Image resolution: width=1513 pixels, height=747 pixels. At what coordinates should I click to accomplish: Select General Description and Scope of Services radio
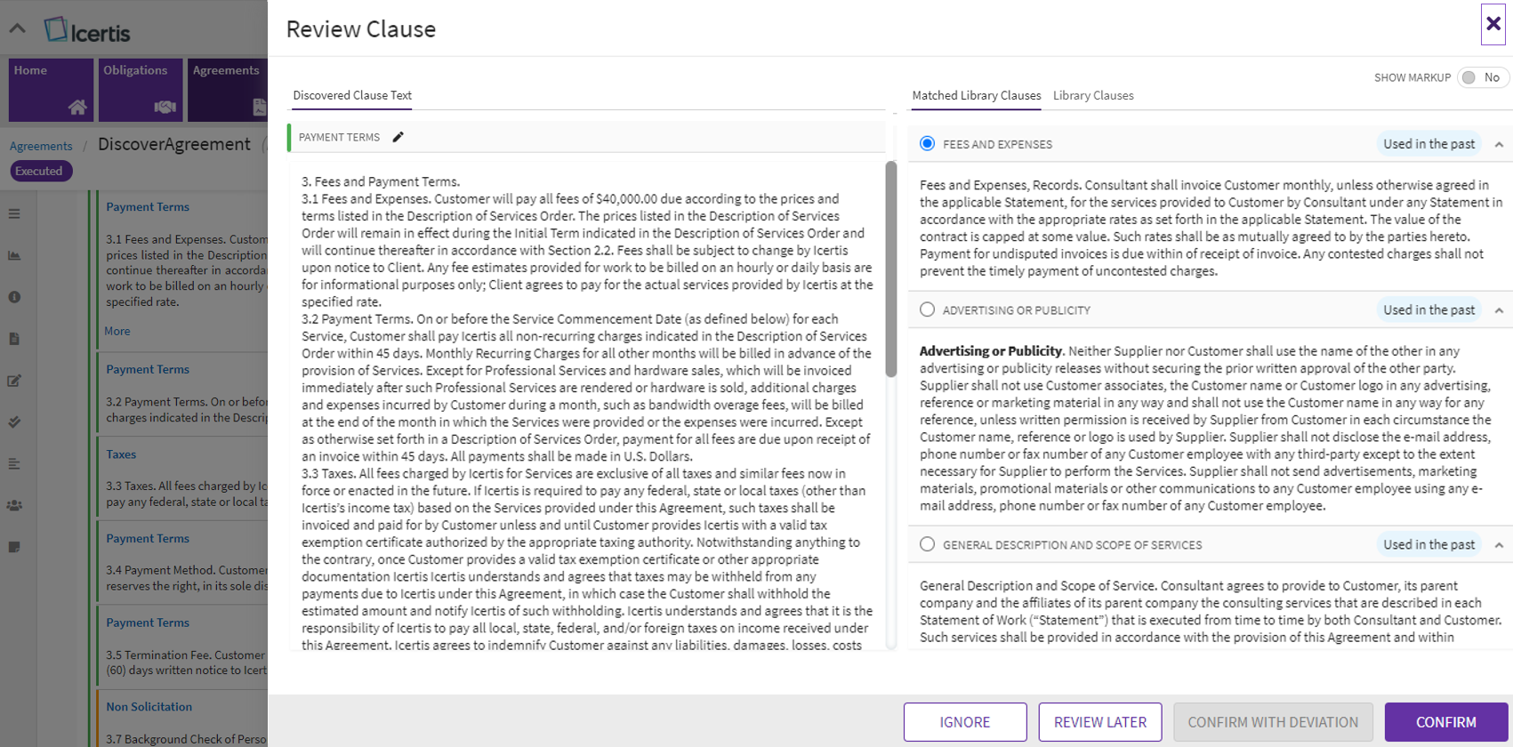[927, 544]
